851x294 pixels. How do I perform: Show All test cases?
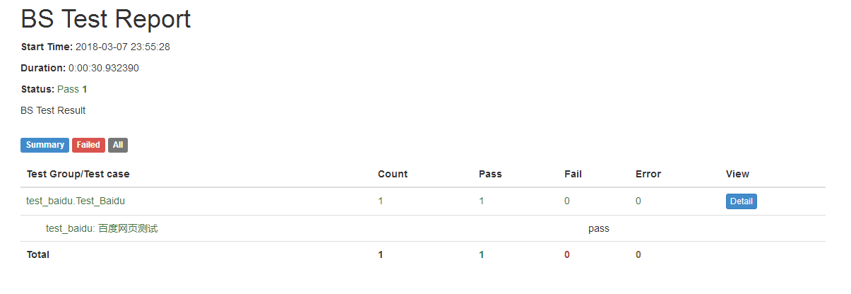pos(118,145)
